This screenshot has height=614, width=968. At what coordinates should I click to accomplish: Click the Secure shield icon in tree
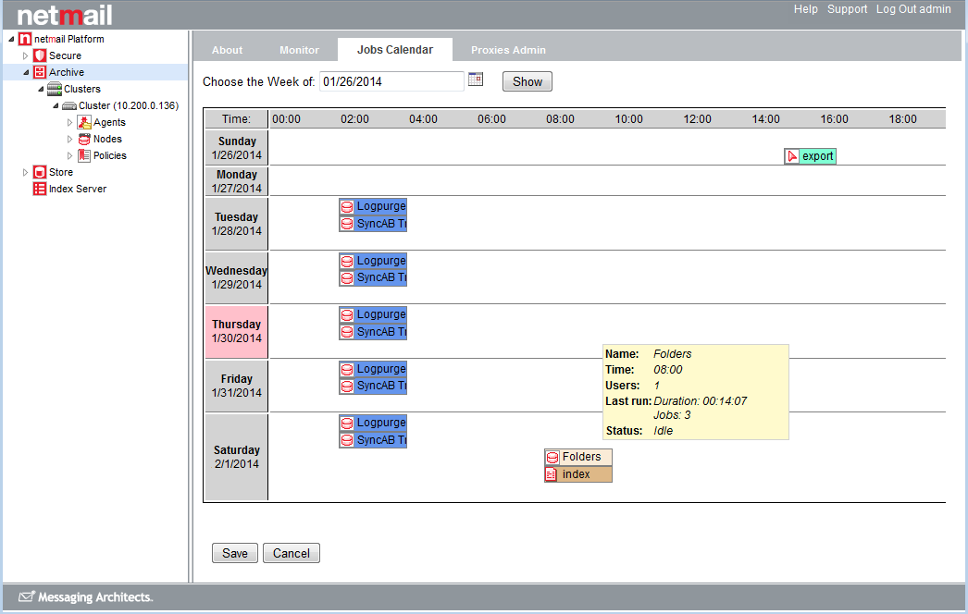coord(40,55)
